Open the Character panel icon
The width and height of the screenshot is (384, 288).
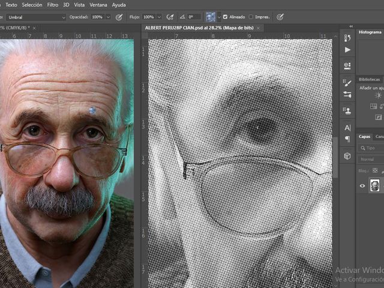pyautogui.click(x=347, y=127)
